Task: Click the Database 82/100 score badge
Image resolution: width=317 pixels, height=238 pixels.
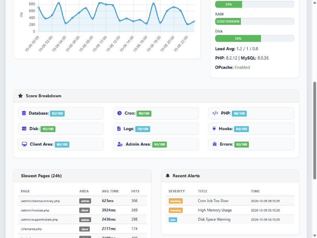Action: coord(57,113)
